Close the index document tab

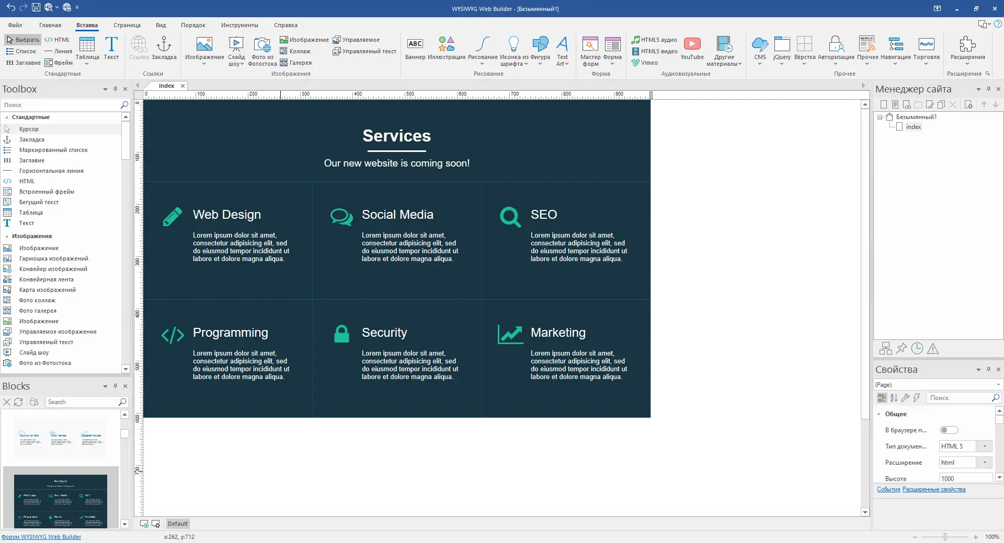tap(182, 86)
